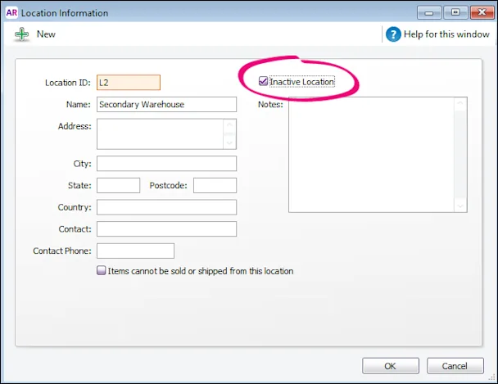Image resolution: width=498 pixels, height=384 pixels.
Task: Maximize the Location Information window
Action: pyautogui.click(x=455, y=13)
